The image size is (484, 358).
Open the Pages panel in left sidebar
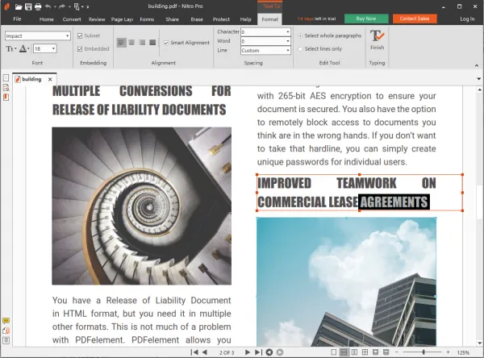(6, 77)
